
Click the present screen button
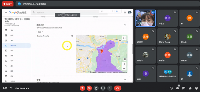[103, 88]
